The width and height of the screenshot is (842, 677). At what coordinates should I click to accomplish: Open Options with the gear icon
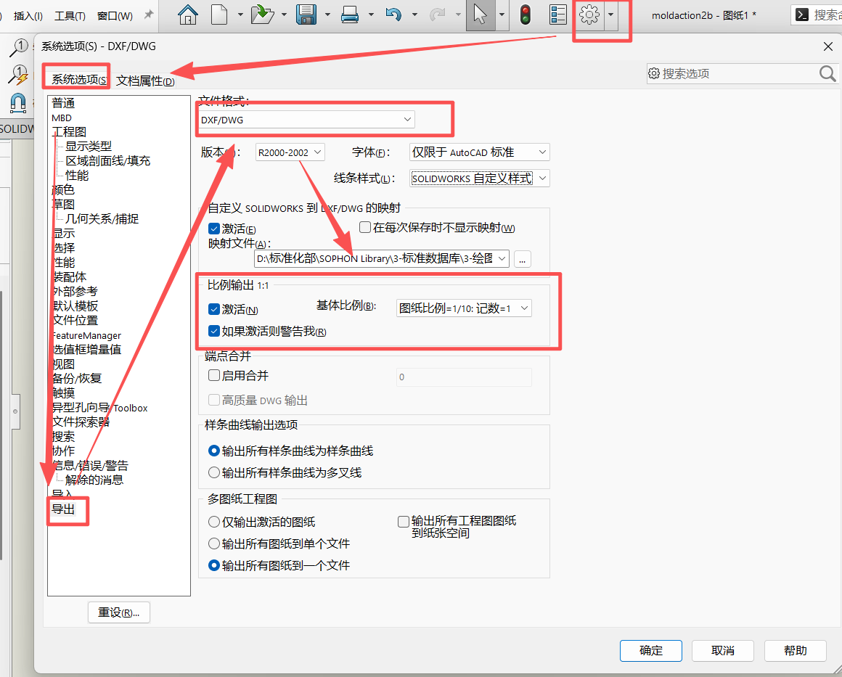pos(589,15)
